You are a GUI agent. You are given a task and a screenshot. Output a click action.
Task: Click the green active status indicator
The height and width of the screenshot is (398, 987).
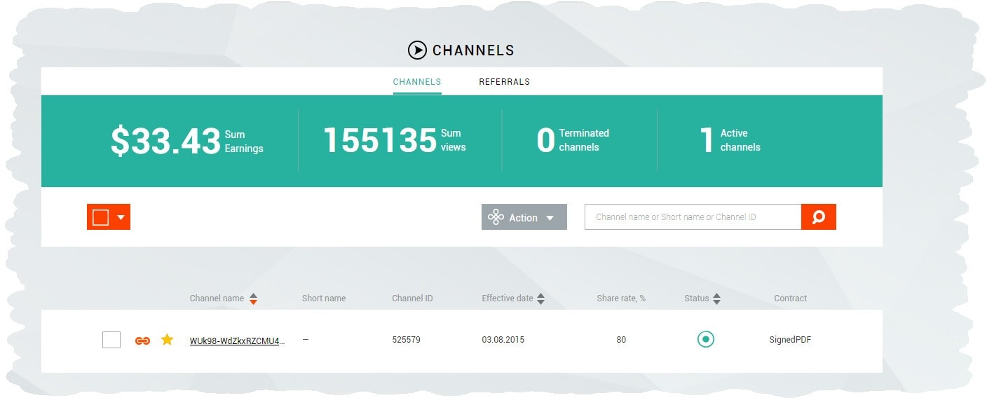click(x=706, y=340)
